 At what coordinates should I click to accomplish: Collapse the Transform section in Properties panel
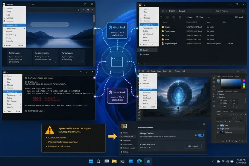point(218,97)
